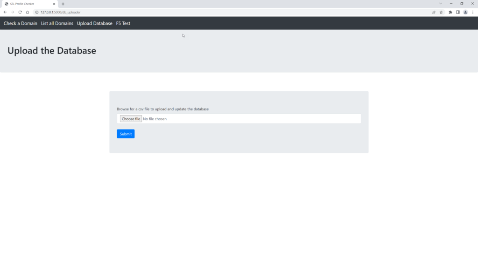Open Chrome's three-dot menu
This screenshot has height=259, width=478.
coord(472,12)
